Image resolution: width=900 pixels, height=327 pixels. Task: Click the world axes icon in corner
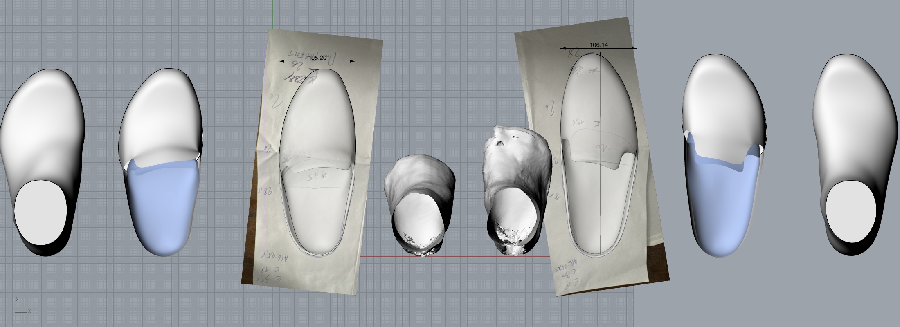pos(20,307)
